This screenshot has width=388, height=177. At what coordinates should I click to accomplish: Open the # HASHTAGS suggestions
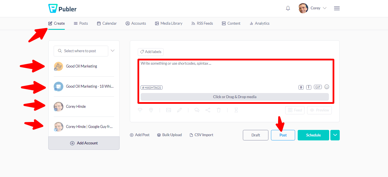(151, 88)
